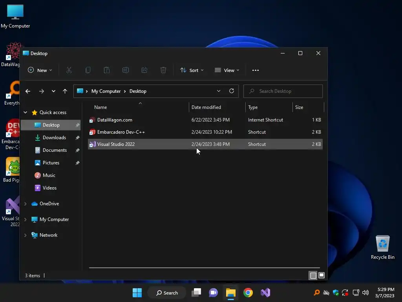Click File Explorer on the taskbar

pos(231,293)
